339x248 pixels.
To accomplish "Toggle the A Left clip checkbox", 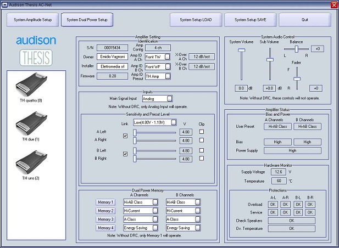I will [x=202, y=132].
